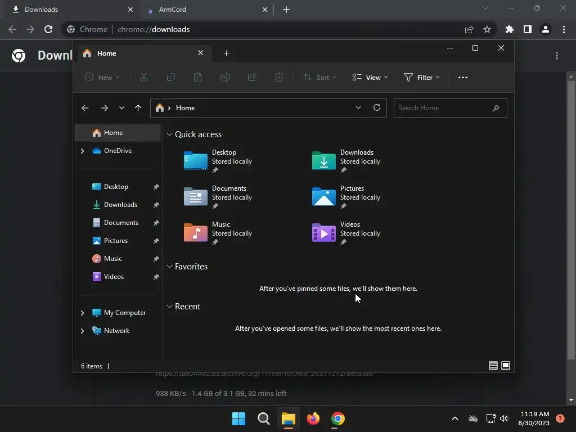This screenshot has width=576, height=432.
Task: Switch to details view in the status bar
Action: 493,366
